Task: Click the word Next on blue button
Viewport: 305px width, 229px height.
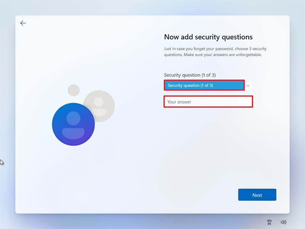Action: click(257, 195)
